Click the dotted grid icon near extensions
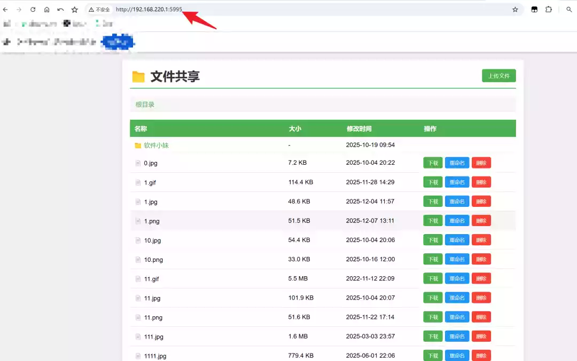 (x=534, y=9)
